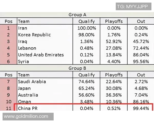Select the Saudi Arabia team cell

click(x=32, y=82)
